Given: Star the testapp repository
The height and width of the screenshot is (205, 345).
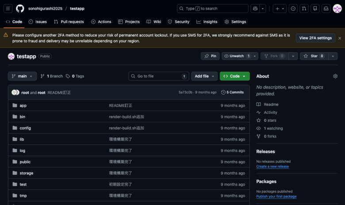Looking at the screenshot, I should [x=311, y=56].
